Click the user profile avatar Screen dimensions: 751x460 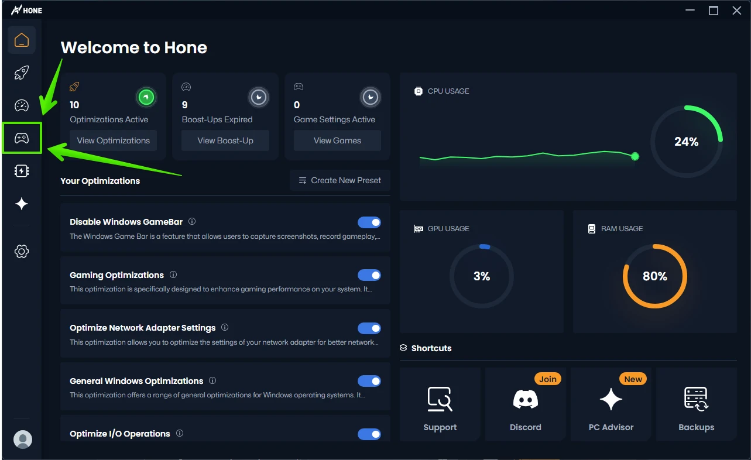pyautogui.click(x=23, y=439)
